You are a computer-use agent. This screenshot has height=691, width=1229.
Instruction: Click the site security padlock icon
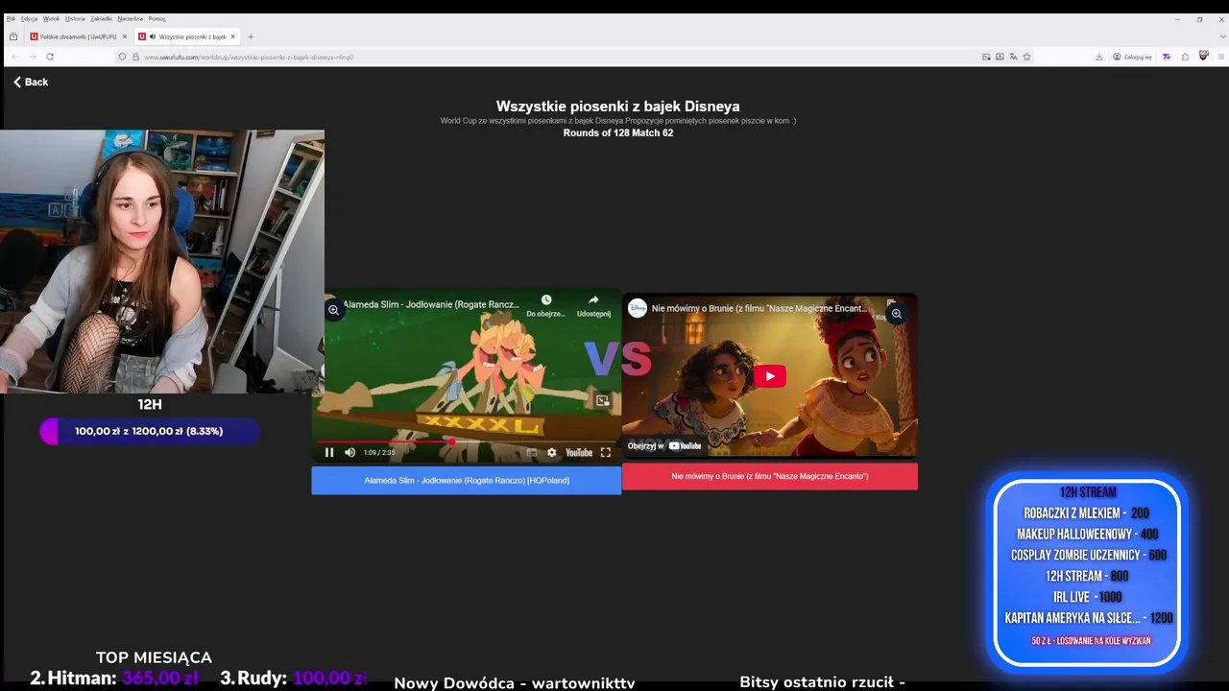coord(135,57)
